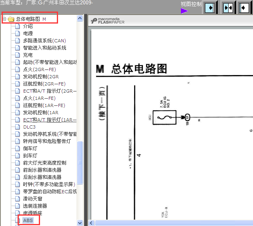Open 多路通信系统(CAN) diagram

tap(44, 41)
